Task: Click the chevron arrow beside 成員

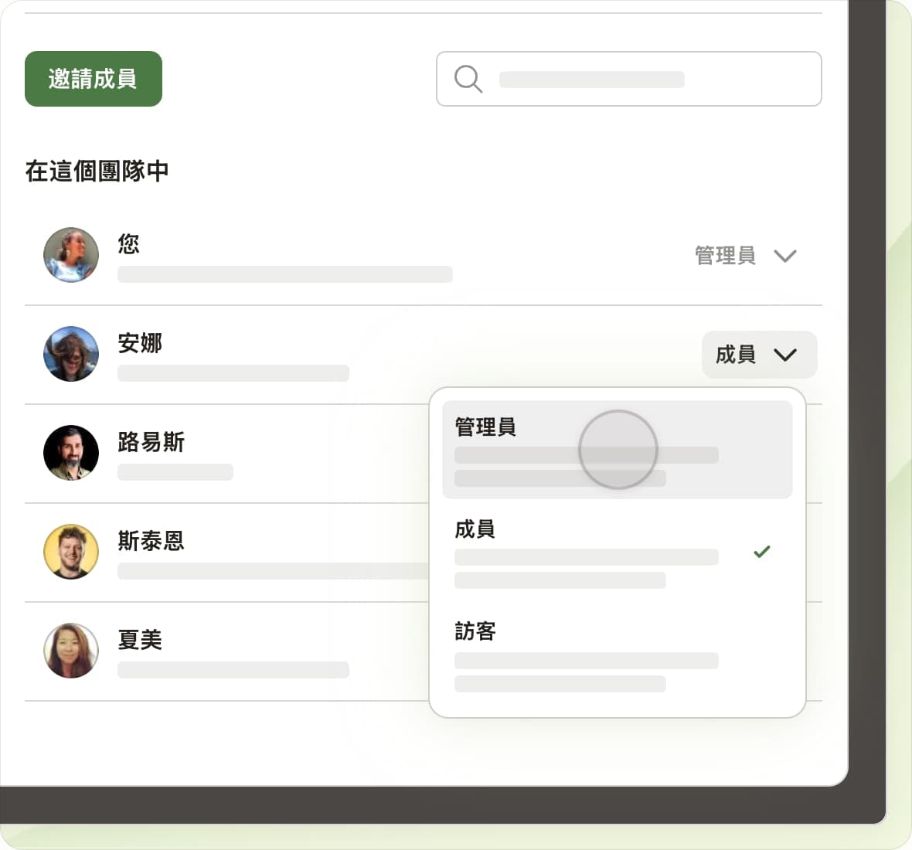Action: click(784, 355)
